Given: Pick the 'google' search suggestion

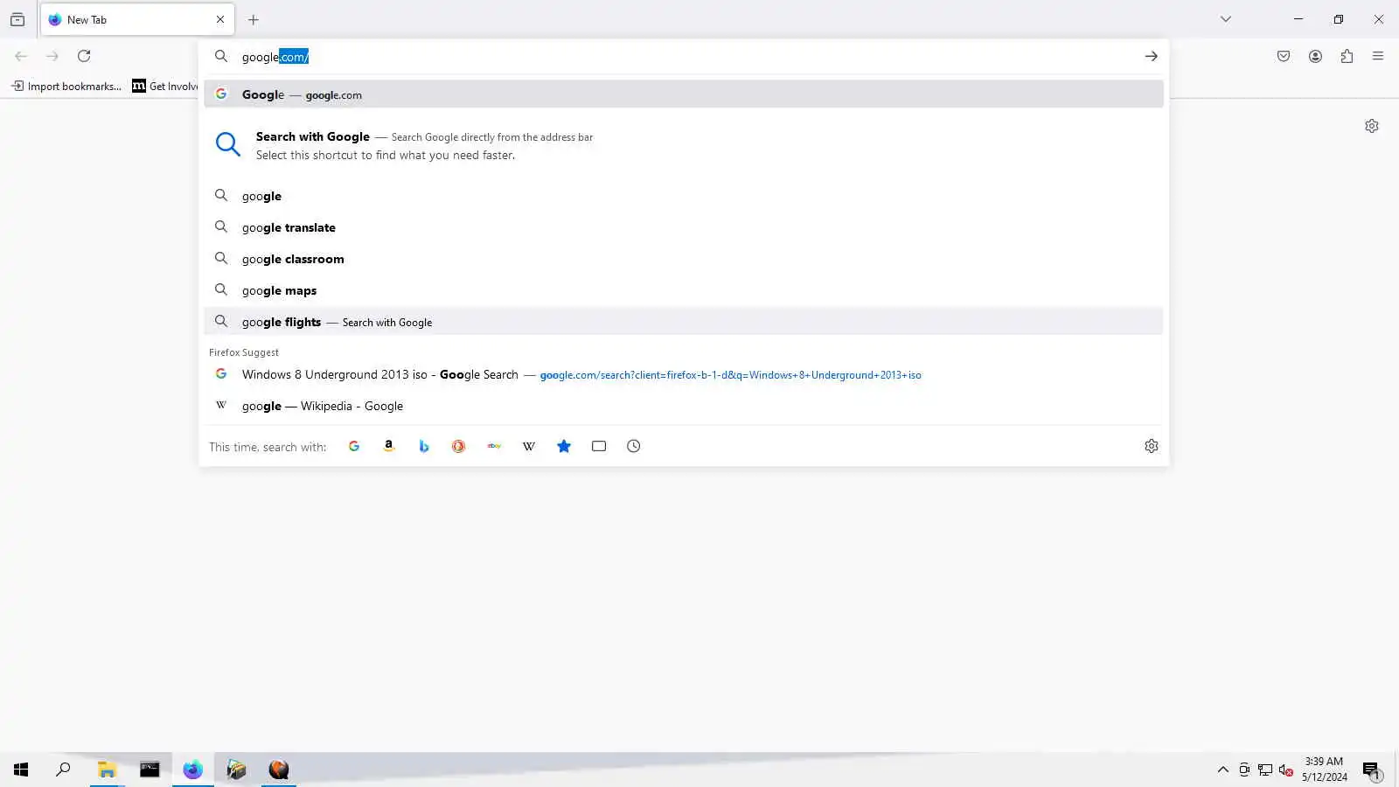Looking at the screenshot, I should tap(684, 196).
